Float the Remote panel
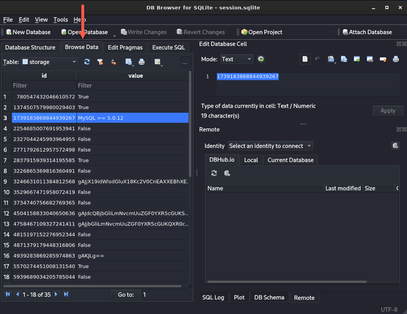This screenshot has width=407, height=314. [399, 129]
